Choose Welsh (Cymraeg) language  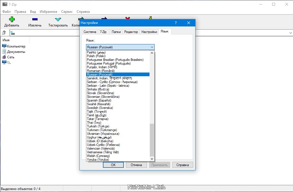(x=118, y=156)
